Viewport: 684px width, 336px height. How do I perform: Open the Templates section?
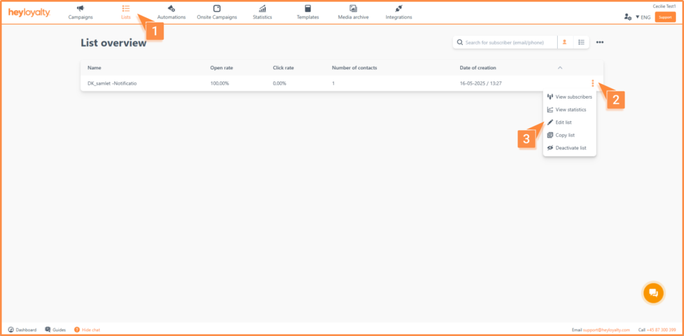(307, 12)
